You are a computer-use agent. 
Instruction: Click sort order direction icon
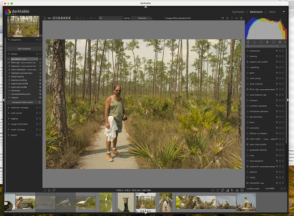click(x=151, y=18)
